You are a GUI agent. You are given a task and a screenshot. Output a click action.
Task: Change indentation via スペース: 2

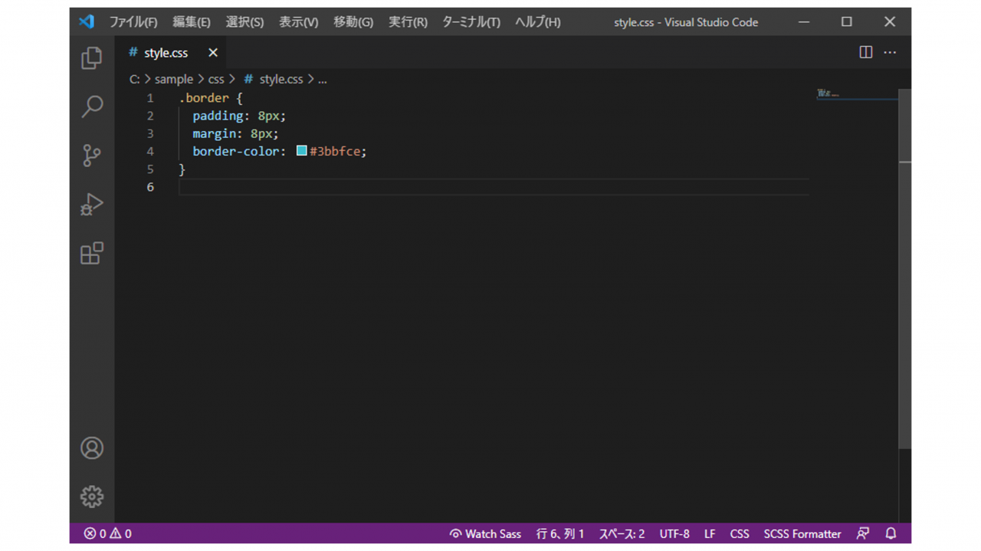pyautogui.click(x=622, y=533)
